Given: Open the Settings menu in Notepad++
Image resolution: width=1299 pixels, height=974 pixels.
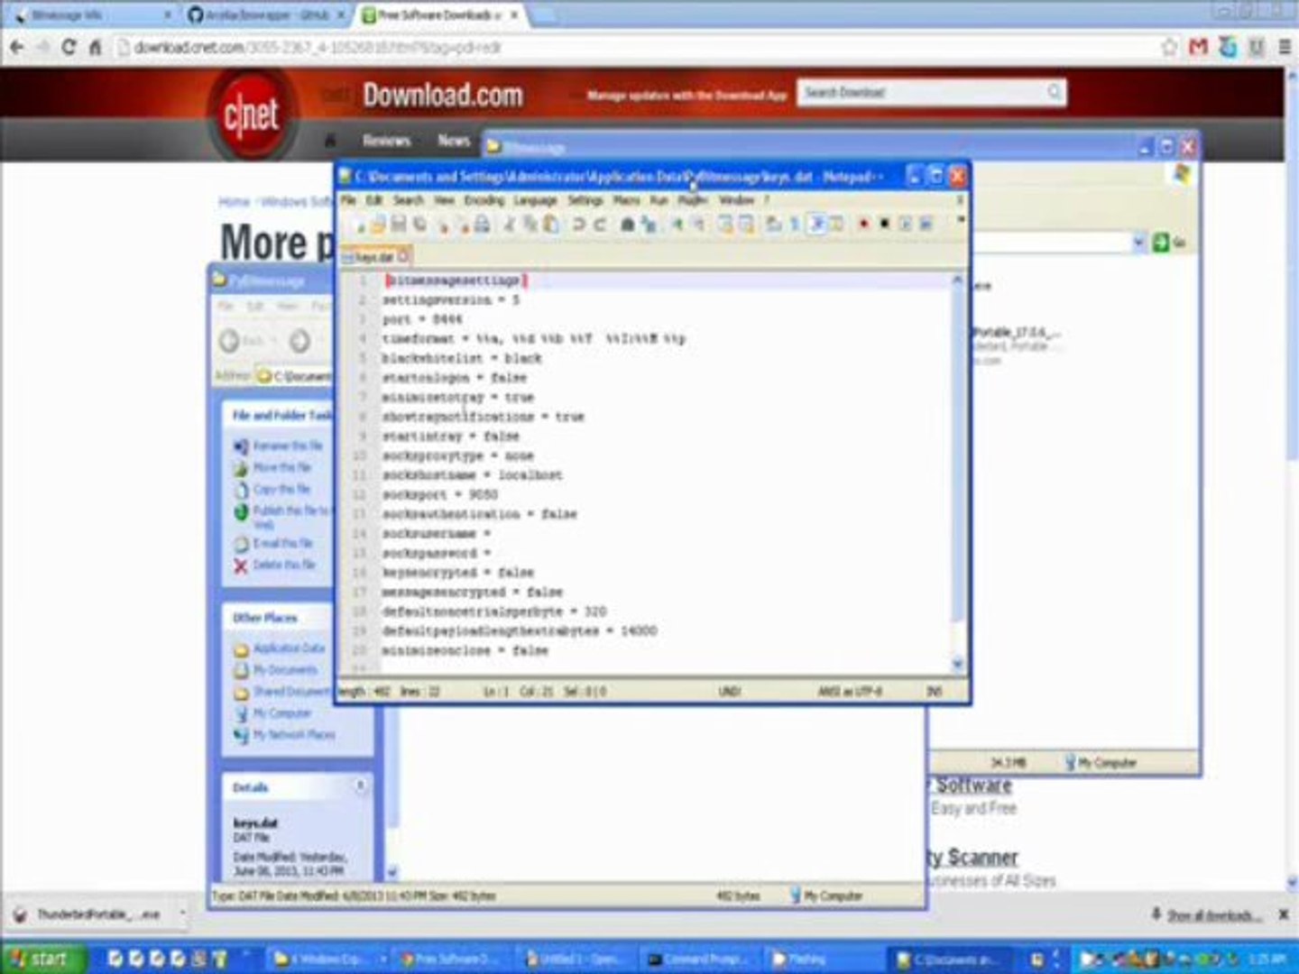Looking at the screenshot, I should (x=585, y=200).
